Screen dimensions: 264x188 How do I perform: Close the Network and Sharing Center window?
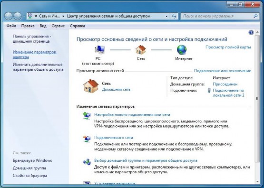(253, 5)
